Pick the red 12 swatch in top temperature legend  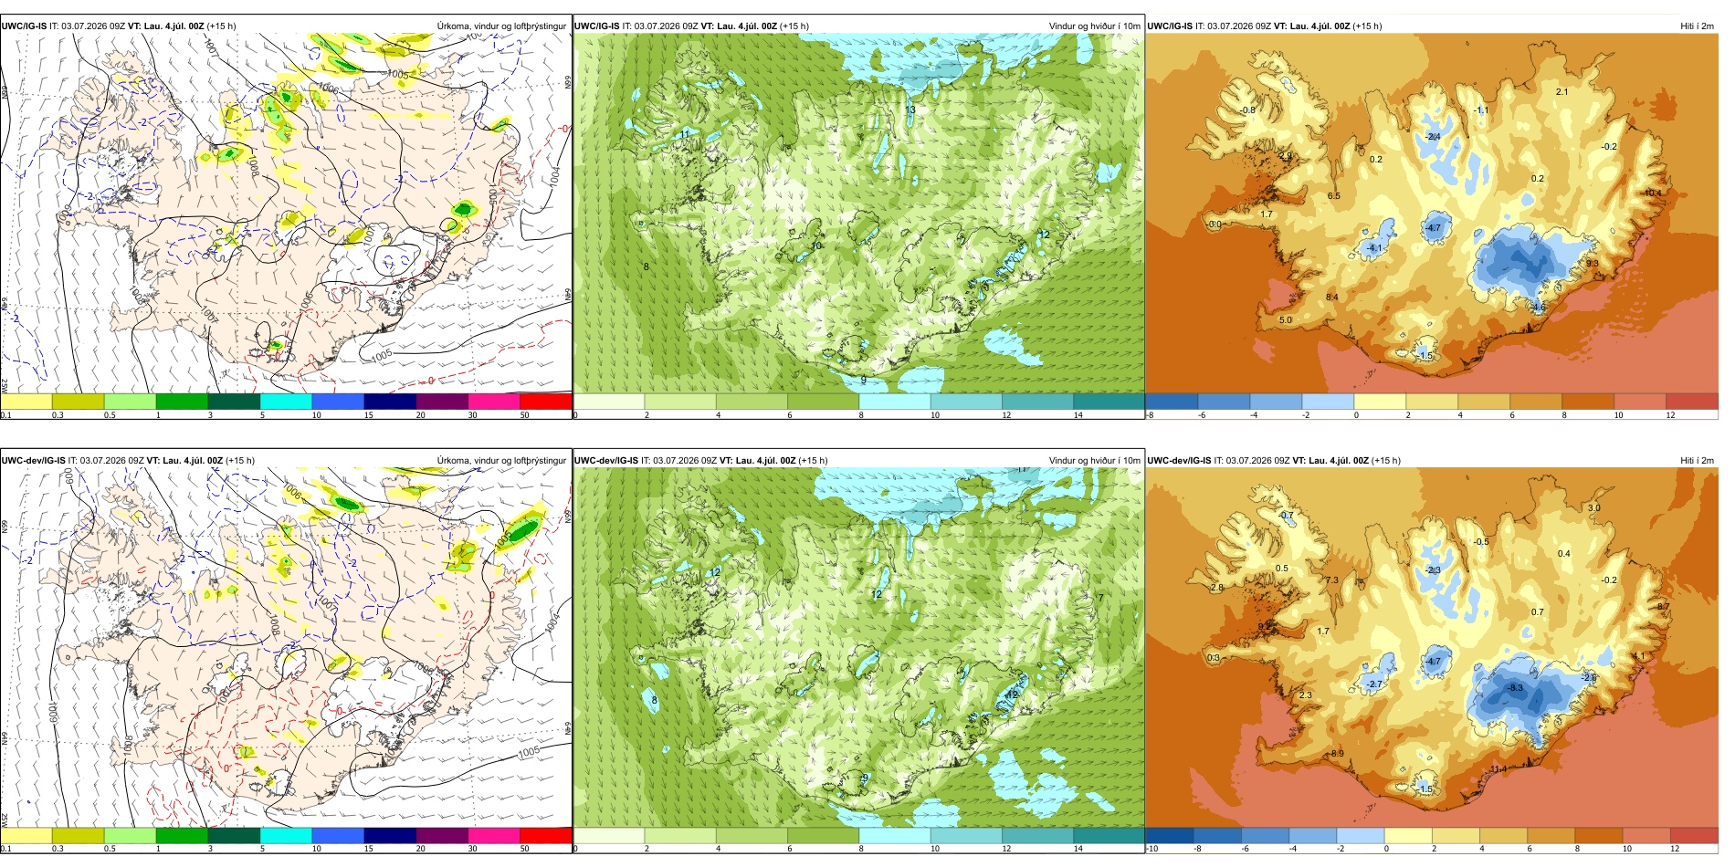click(1692, 401)
